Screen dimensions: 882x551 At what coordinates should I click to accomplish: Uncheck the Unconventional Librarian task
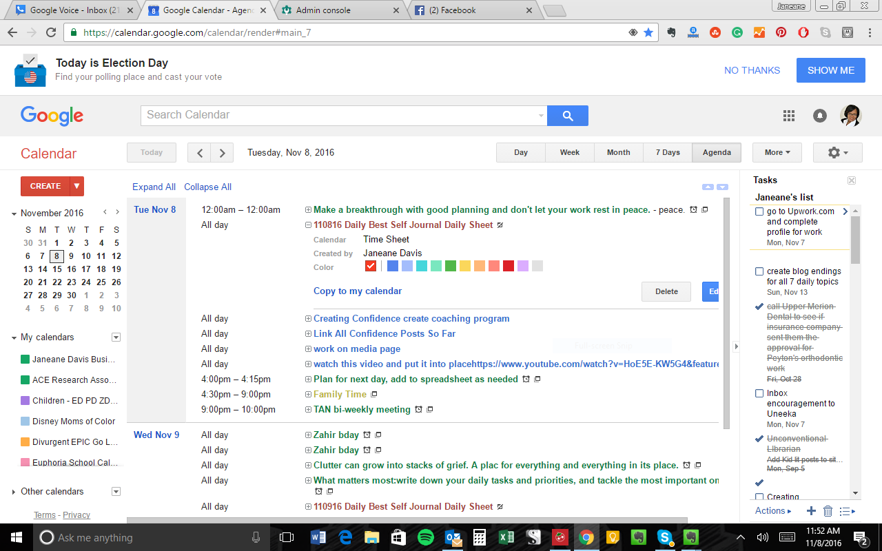[x=759, y=439]
